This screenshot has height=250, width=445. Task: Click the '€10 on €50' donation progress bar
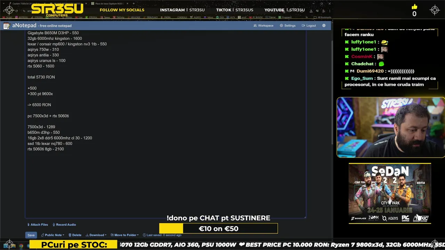coord(218,228)
